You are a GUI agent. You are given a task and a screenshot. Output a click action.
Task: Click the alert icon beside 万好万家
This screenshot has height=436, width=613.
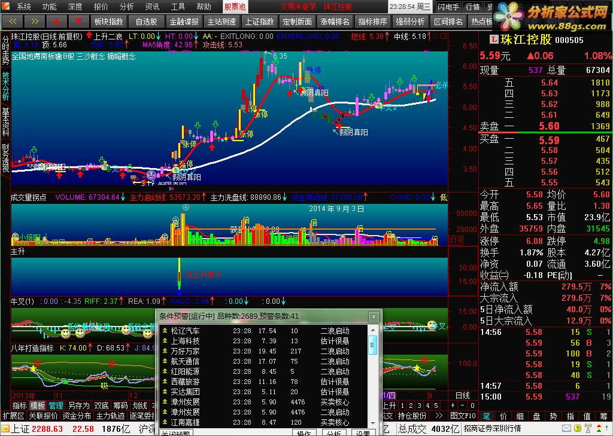165,351
